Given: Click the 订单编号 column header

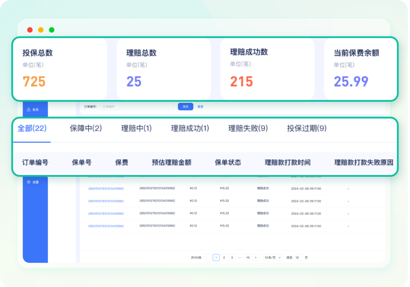Looking at the screenshot, I should tap(35, 162).
